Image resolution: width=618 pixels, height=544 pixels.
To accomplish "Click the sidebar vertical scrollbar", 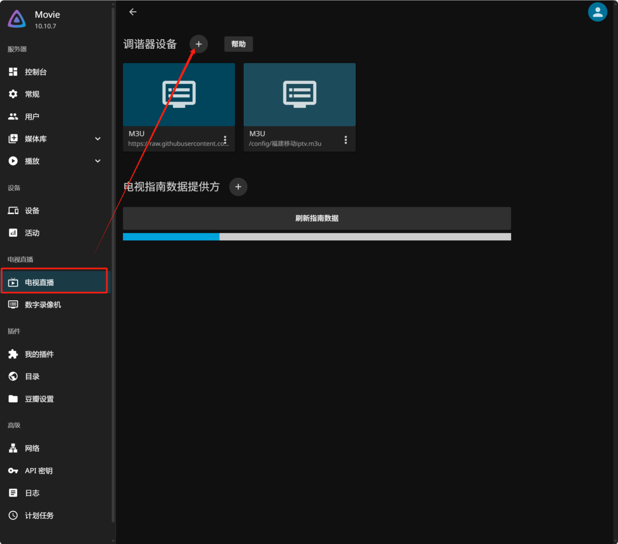I will click(x=113, y=264).
